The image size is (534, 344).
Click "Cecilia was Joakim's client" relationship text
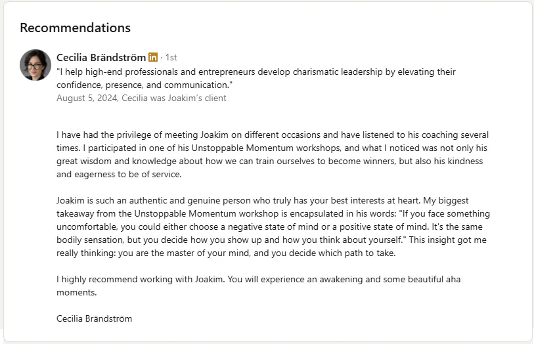(x=174, y=98)
